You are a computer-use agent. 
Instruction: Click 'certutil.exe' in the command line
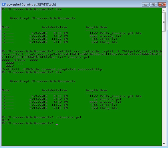coord(67,51)
